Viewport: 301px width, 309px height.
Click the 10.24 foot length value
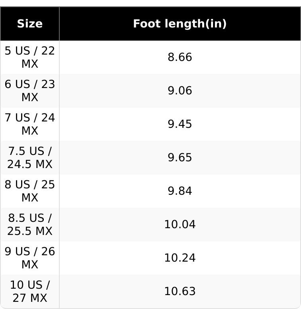click(180, 258)
